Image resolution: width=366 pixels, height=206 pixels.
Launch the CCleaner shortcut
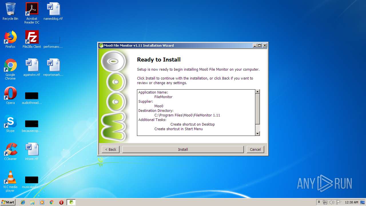click(10, 152)
